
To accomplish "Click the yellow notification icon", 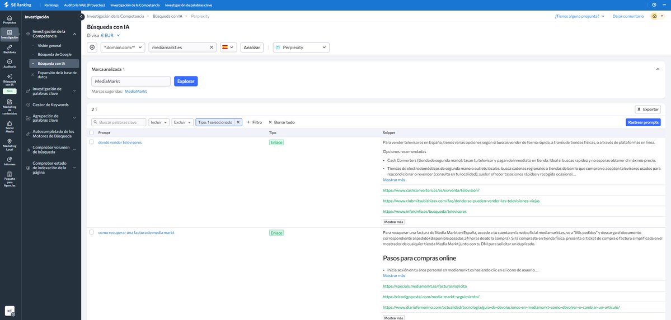I will 654,16.
